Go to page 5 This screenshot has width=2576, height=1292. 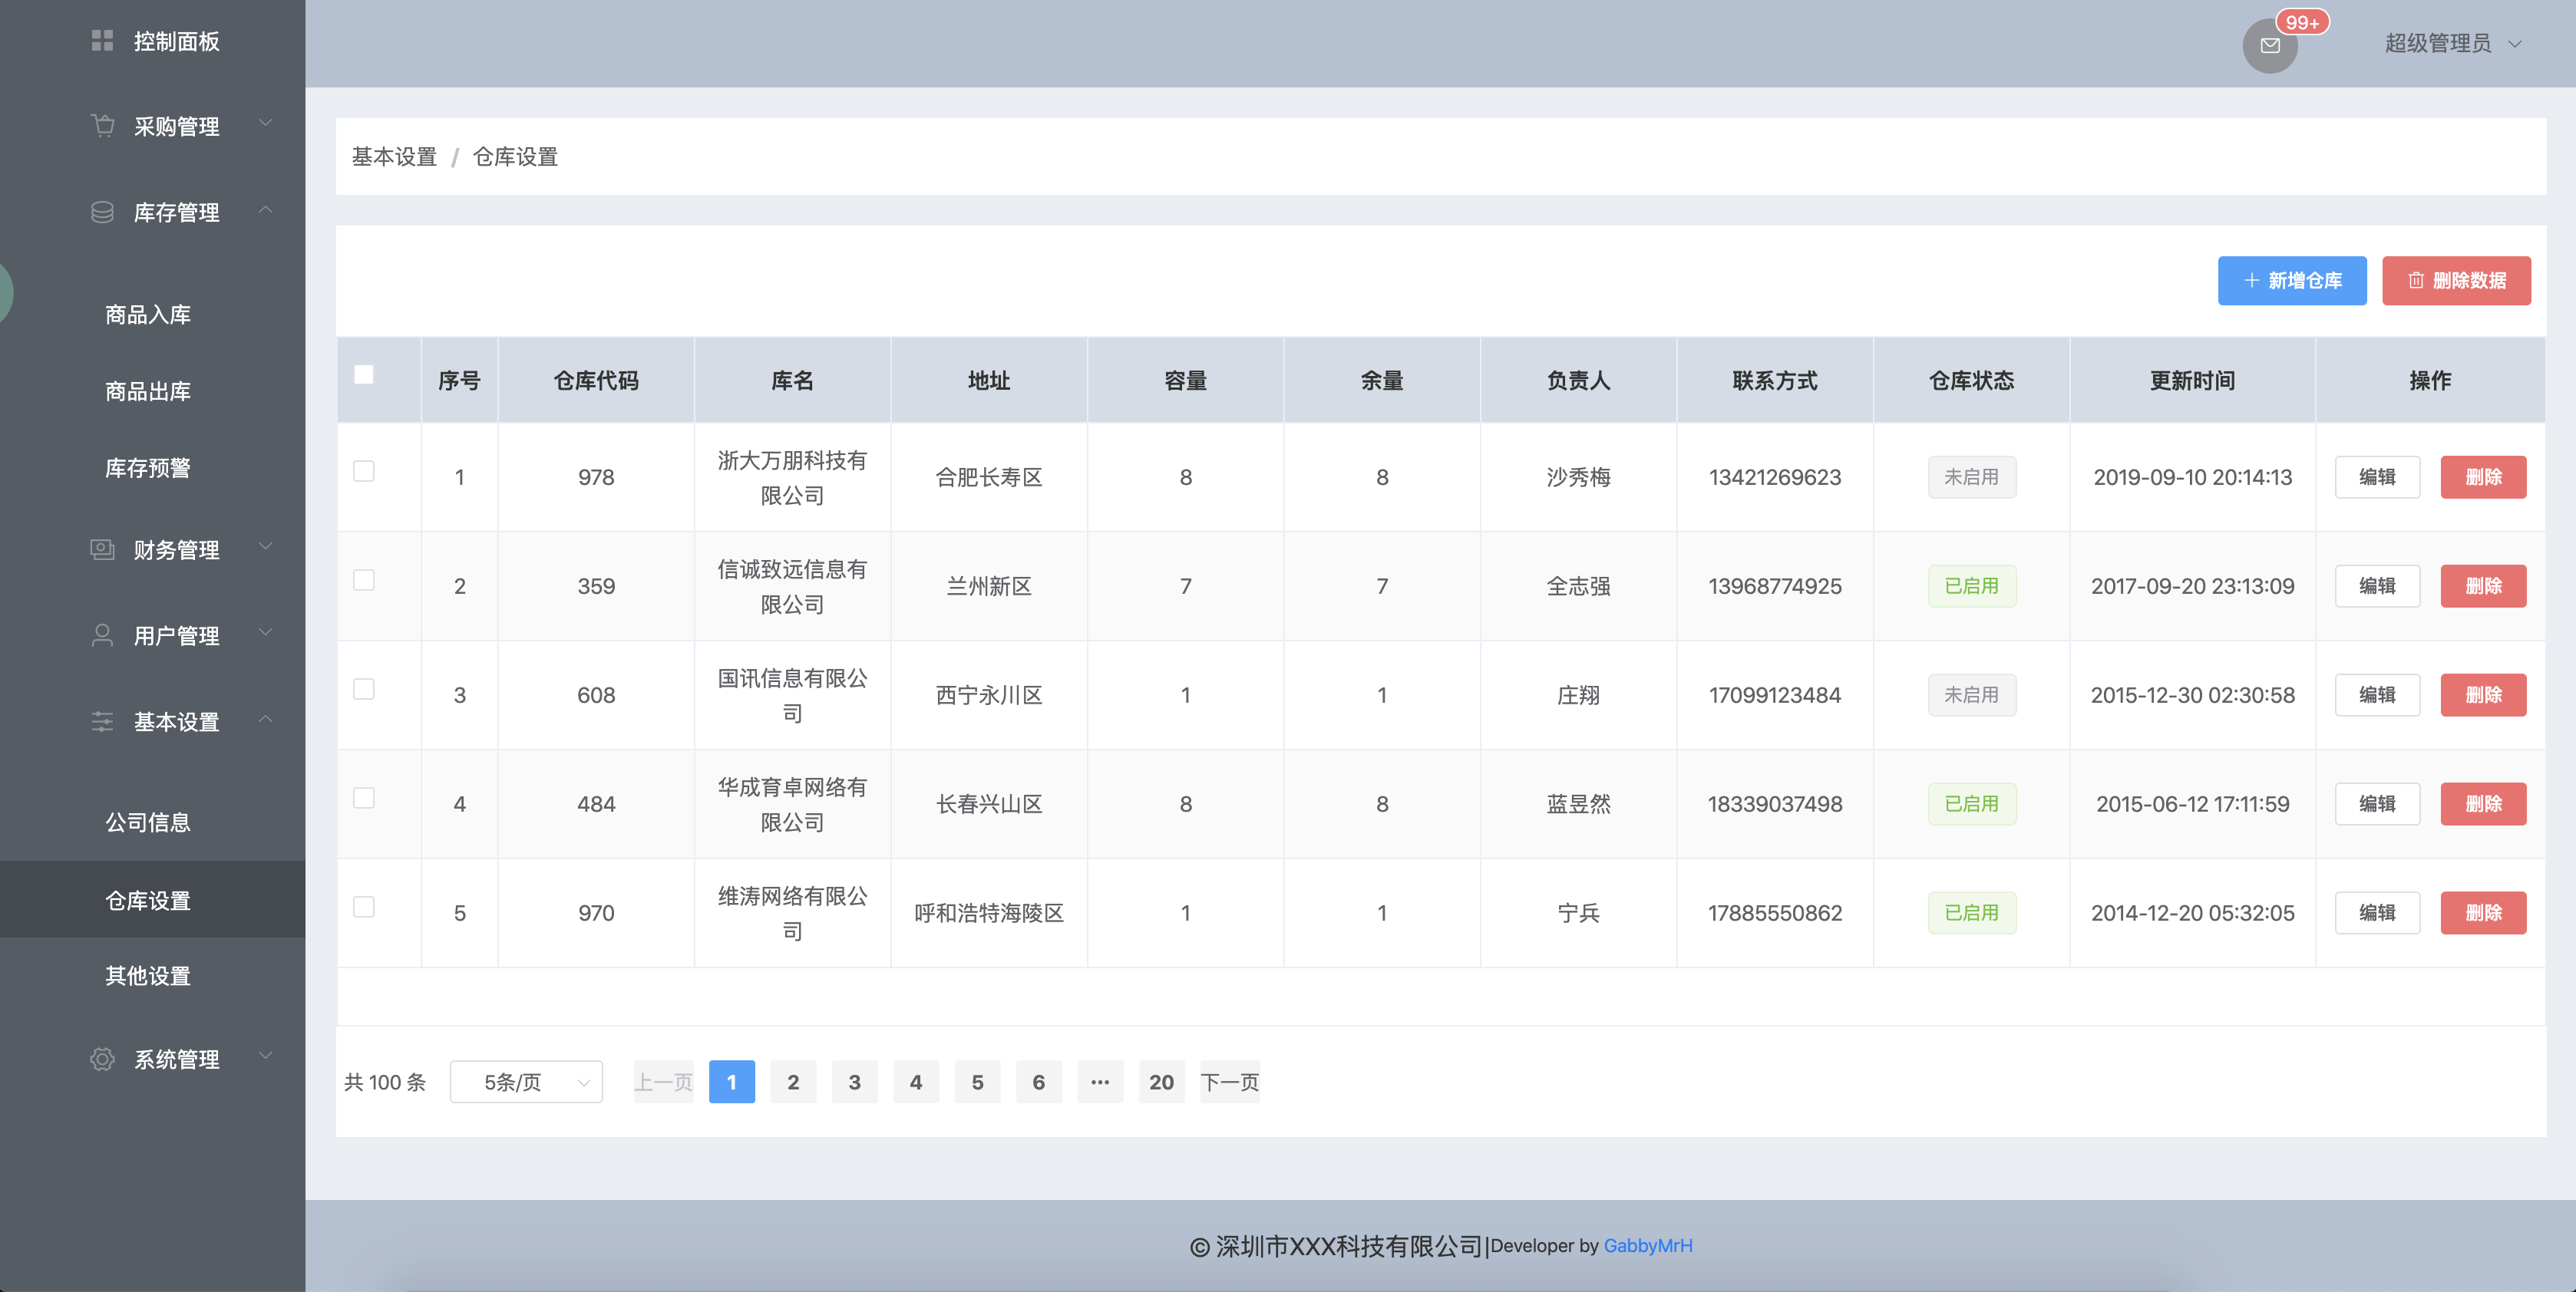click(977, 1082)
